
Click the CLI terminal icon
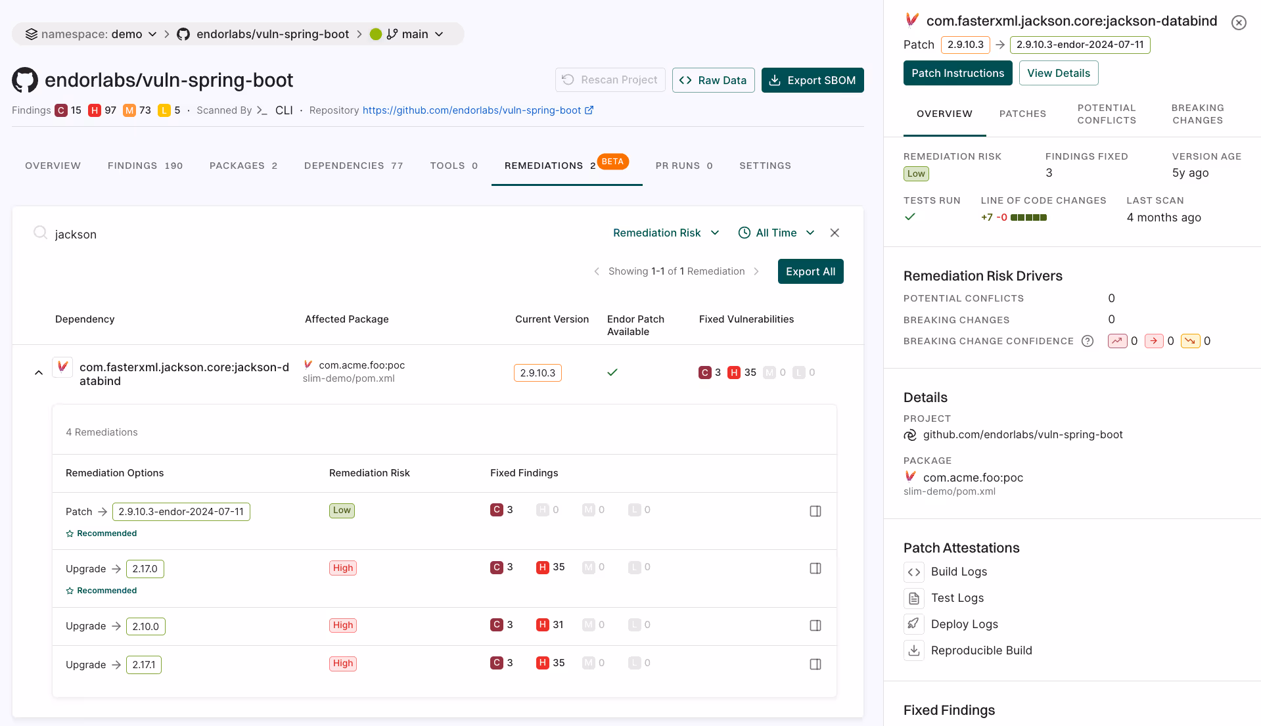pyautogui.click(x=262, y=110)
